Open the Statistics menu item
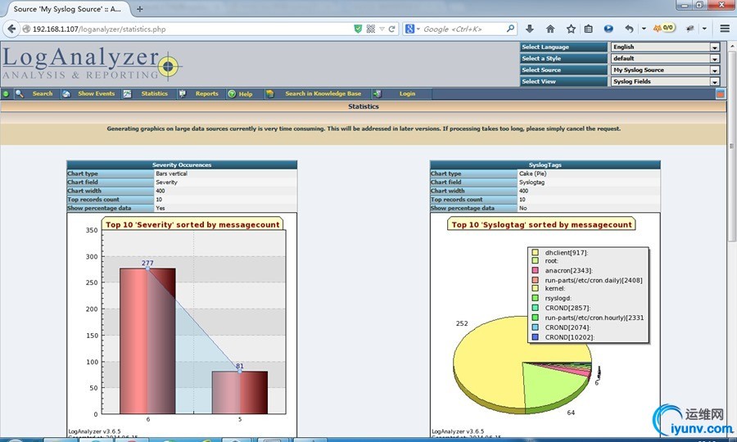Image resolution: width=737 pixels, height=442 pixels. pos(154,93)
